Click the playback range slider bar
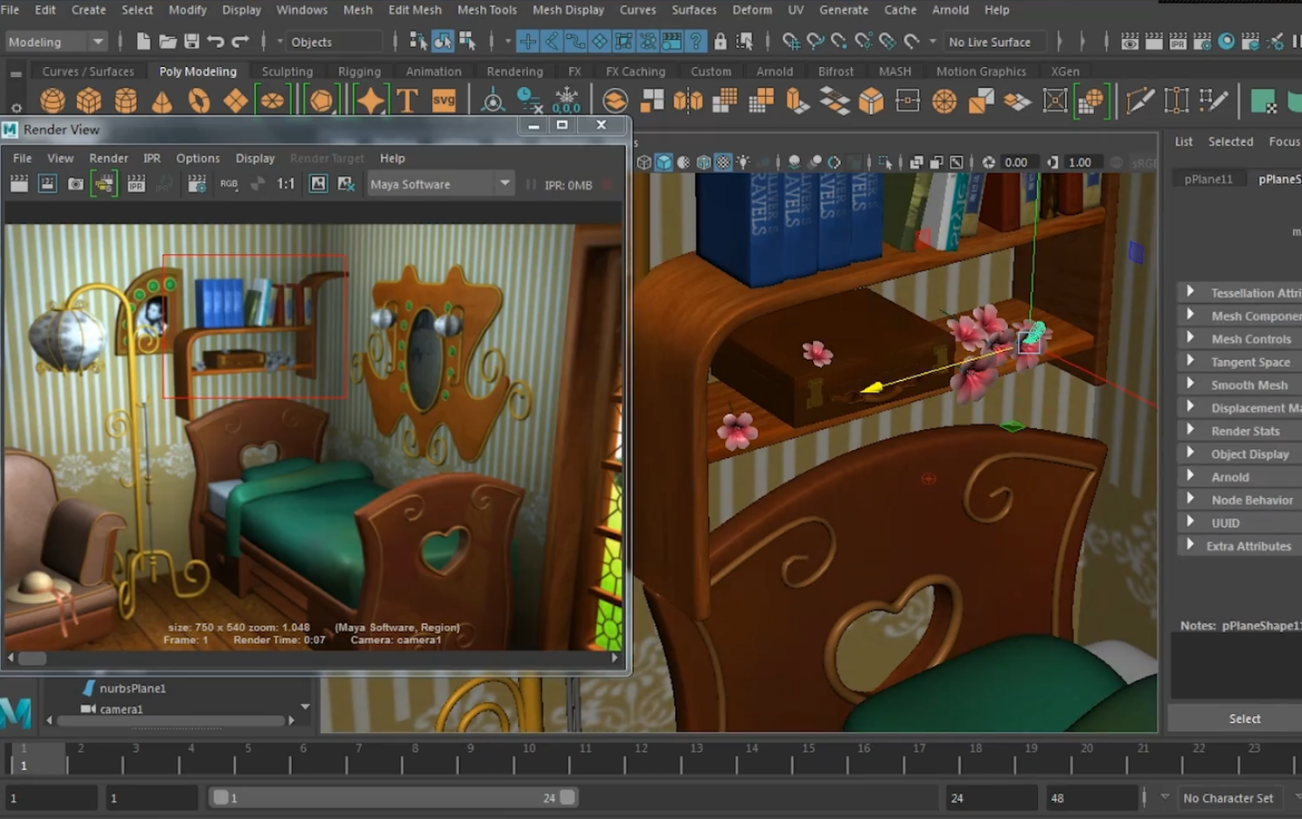The width and height of the screenshot is (1302, 819). coord(392,797)
